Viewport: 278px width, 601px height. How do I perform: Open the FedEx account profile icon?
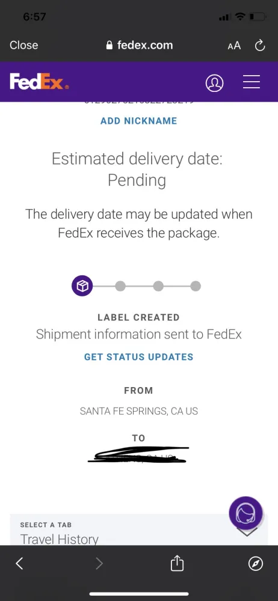[x=214, y=82]
